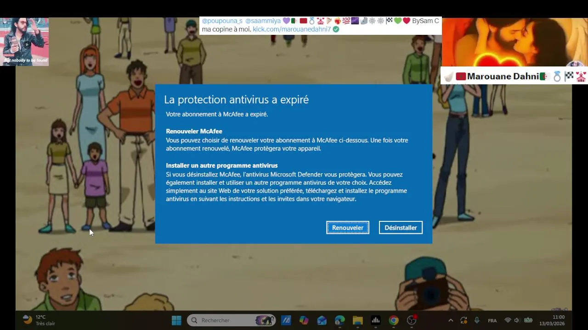
Task: Click 'Installer un autre programme antivirus' subheading
Action: pos(222,165)
